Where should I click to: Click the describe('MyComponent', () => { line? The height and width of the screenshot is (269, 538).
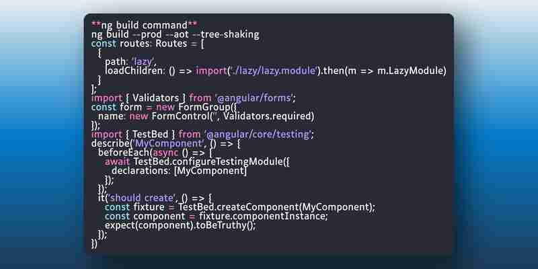click(166, 143)
